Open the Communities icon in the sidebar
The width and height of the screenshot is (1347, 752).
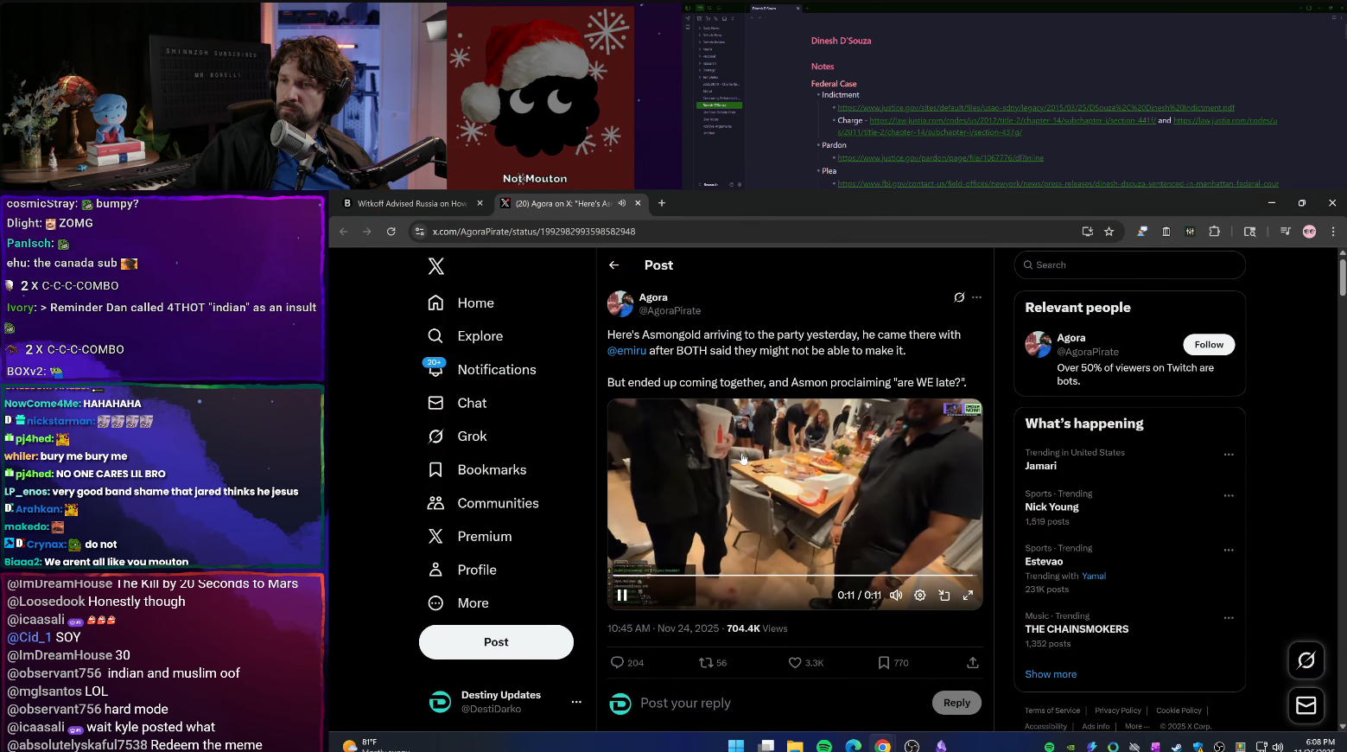click(x=436, y=503)
